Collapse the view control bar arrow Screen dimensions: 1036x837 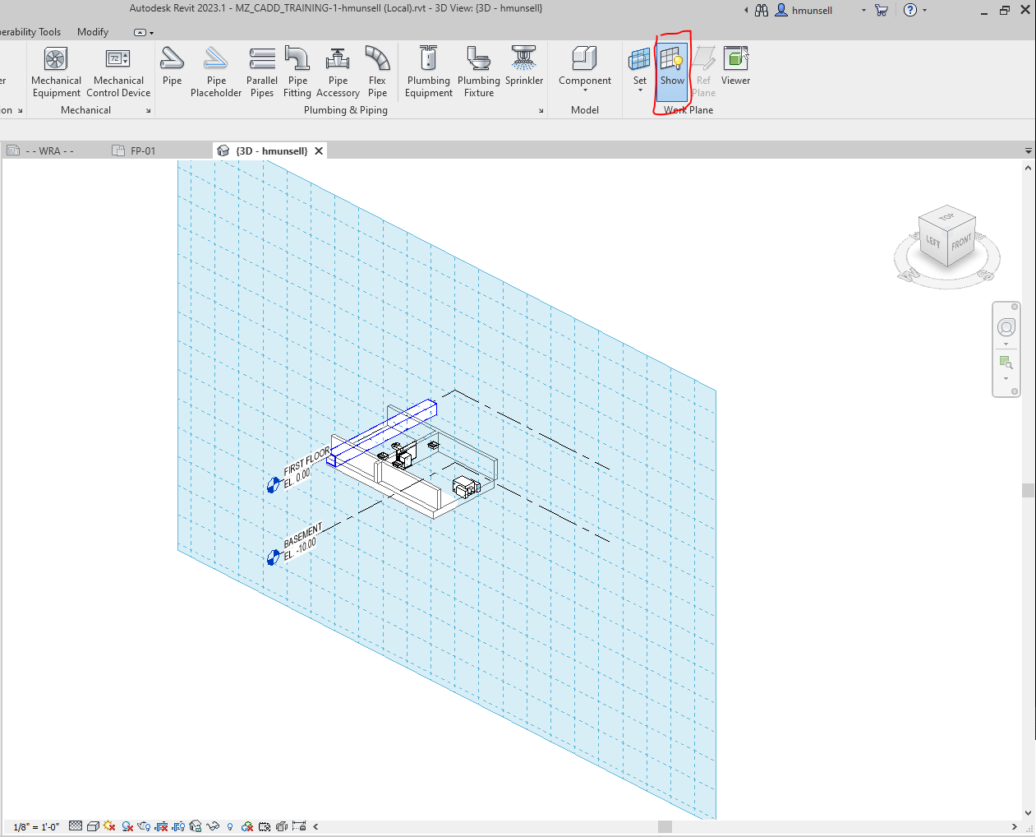pos(315,826)
